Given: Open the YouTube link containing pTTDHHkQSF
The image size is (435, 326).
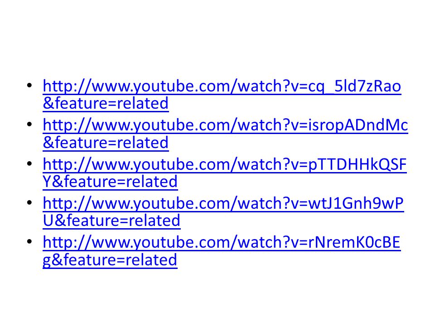Looking at the screenshot, I should coord(225,164).
